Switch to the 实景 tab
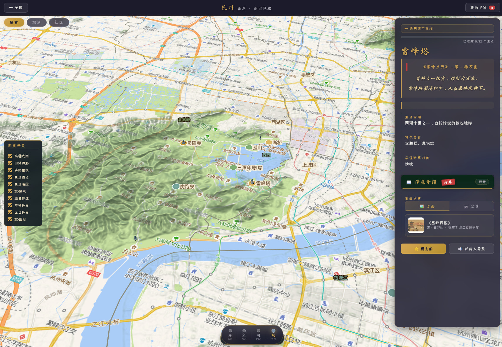This screenshot has height=347, width=502. pos(471,206)
